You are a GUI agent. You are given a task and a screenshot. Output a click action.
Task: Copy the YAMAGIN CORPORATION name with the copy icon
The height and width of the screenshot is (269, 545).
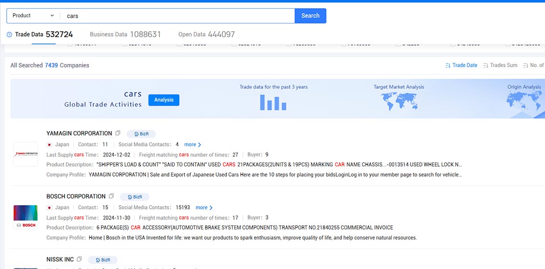tap(118, 133)
